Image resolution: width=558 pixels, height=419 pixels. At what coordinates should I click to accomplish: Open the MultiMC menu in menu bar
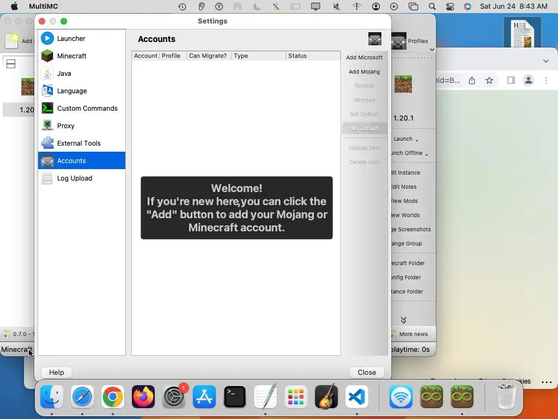point(44,7)
